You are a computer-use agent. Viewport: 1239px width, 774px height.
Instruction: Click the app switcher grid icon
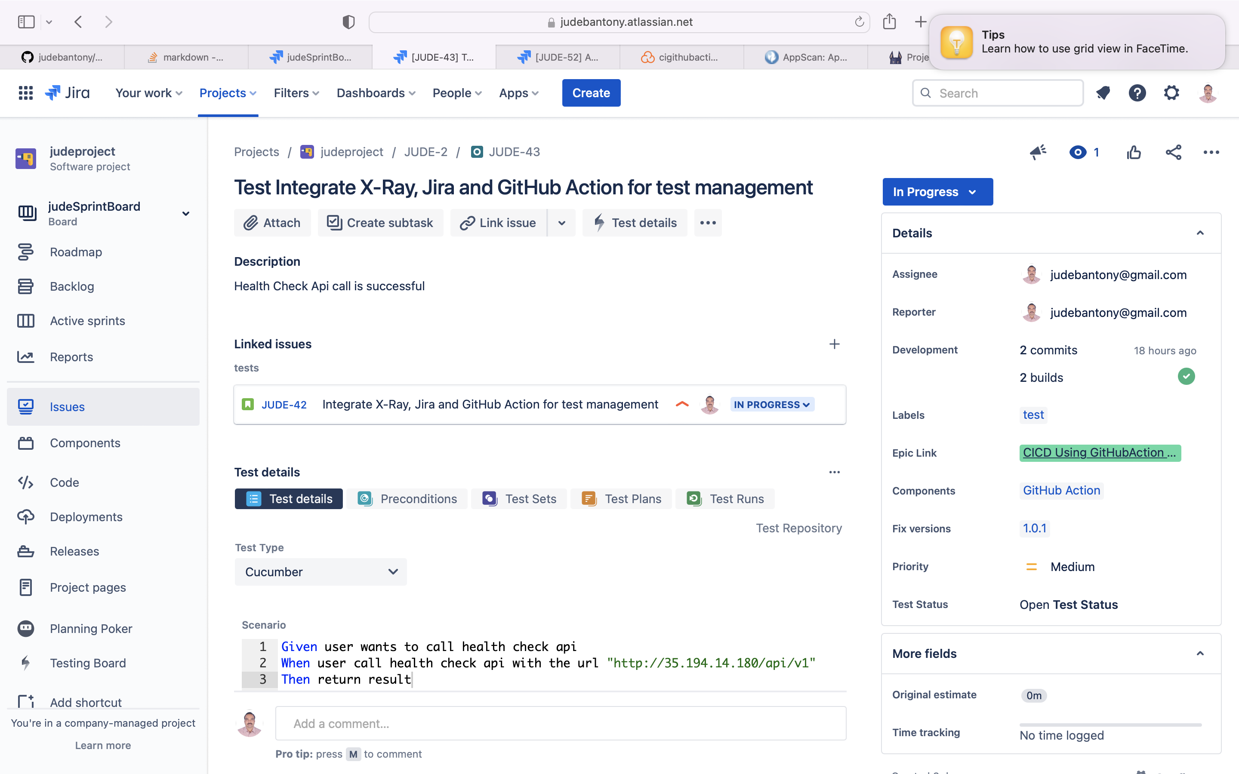(x=26, y=93)
